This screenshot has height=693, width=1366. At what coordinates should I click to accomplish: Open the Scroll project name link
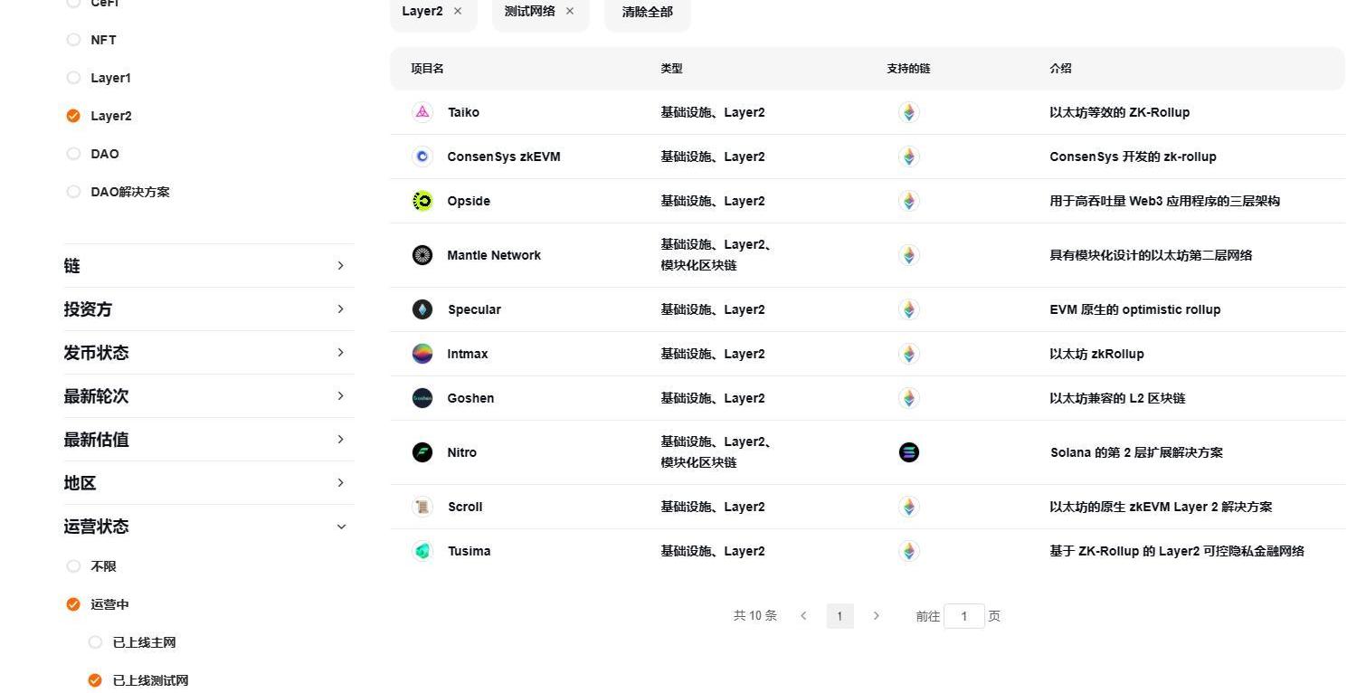click(465, 507)
